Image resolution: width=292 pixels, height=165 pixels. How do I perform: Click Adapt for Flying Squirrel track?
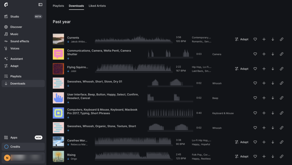(x=242, y=69)
